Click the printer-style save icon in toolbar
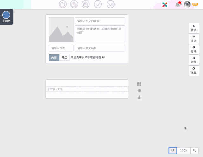This screenshot has height=157, width=203. 85,4
